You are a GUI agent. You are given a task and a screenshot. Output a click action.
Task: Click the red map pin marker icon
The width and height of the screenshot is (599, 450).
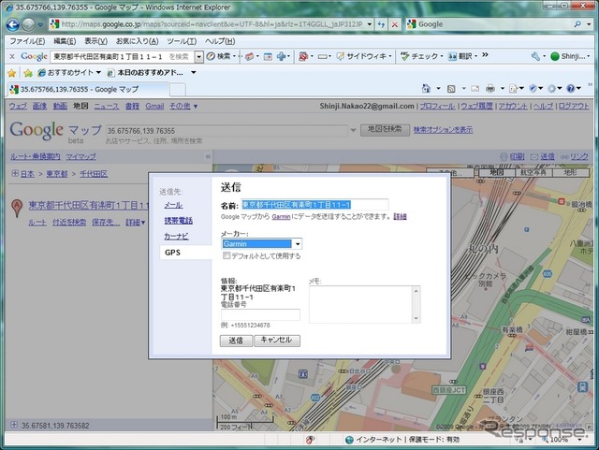pos(17,209)
